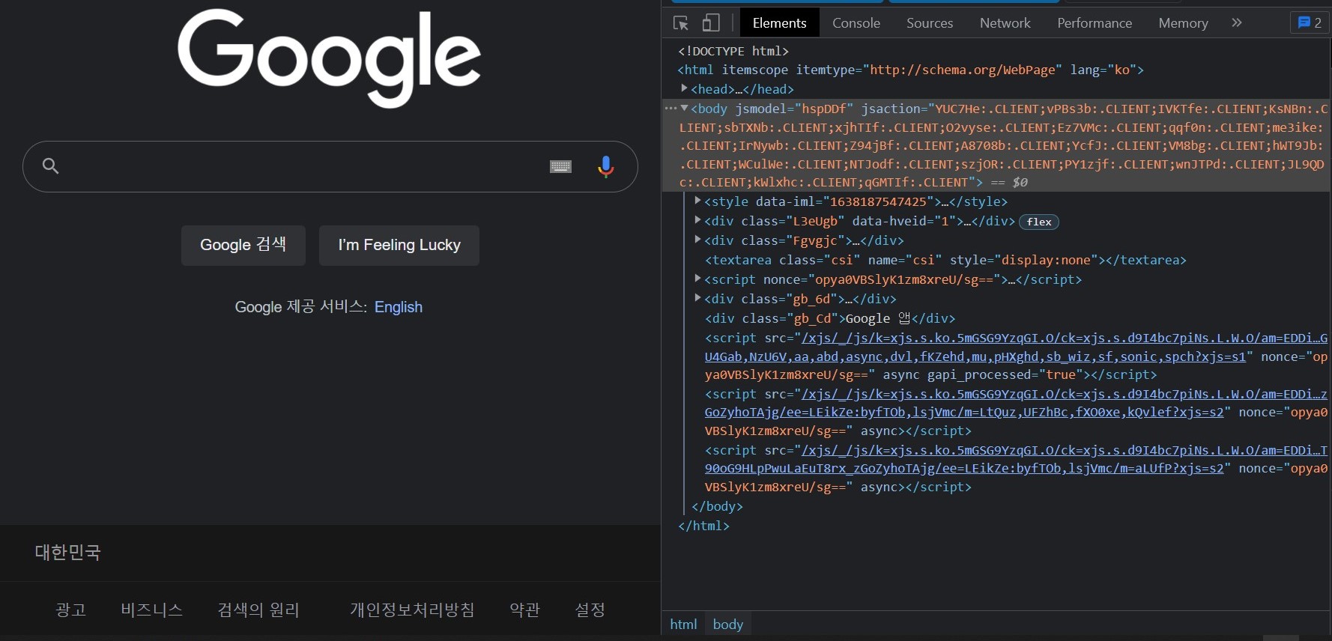The width and height of the screenshot is (1332, 641).
Task: Open the Memory tab
Action: click(1183, 23)
